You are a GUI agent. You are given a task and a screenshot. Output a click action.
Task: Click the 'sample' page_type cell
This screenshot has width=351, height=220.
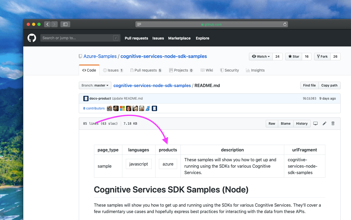(x=108, y=166)
